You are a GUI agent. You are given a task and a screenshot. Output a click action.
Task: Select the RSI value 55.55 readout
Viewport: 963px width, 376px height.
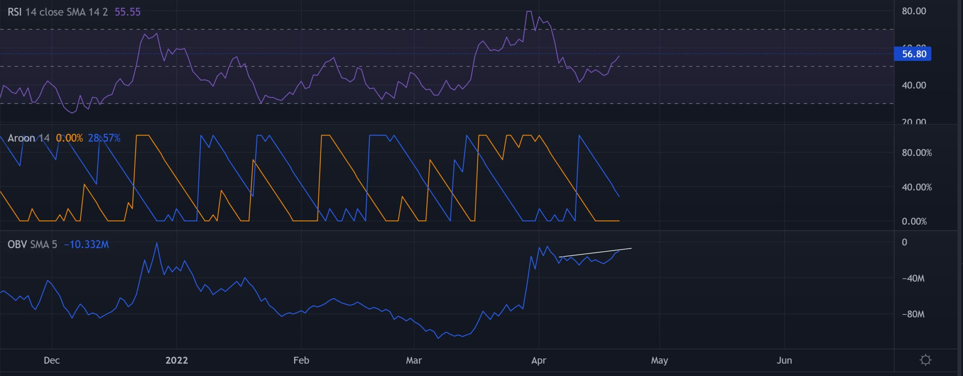click(128, 12)
